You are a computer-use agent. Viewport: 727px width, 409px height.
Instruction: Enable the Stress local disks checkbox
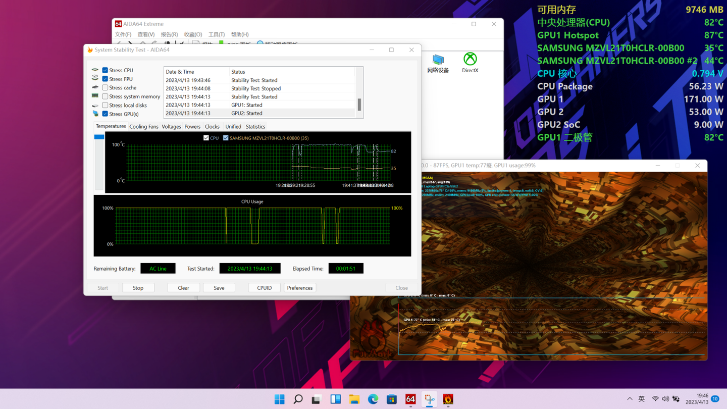coord(105,105)
